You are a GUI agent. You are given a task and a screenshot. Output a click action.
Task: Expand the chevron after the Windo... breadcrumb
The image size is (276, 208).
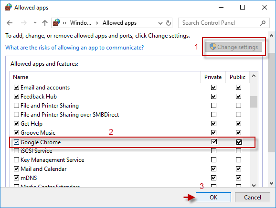(97, 23)
